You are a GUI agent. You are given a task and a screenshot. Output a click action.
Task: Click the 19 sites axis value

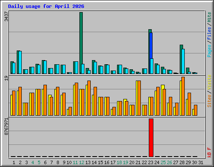coord(6,78)
